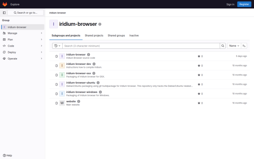Viewport: 254px width, 159px height.
Task: Expand the Code sidebar section
Action: [41, 46]
